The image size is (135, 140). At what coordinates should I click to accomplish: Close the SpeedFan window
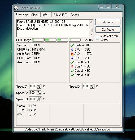tap(117, 7)
